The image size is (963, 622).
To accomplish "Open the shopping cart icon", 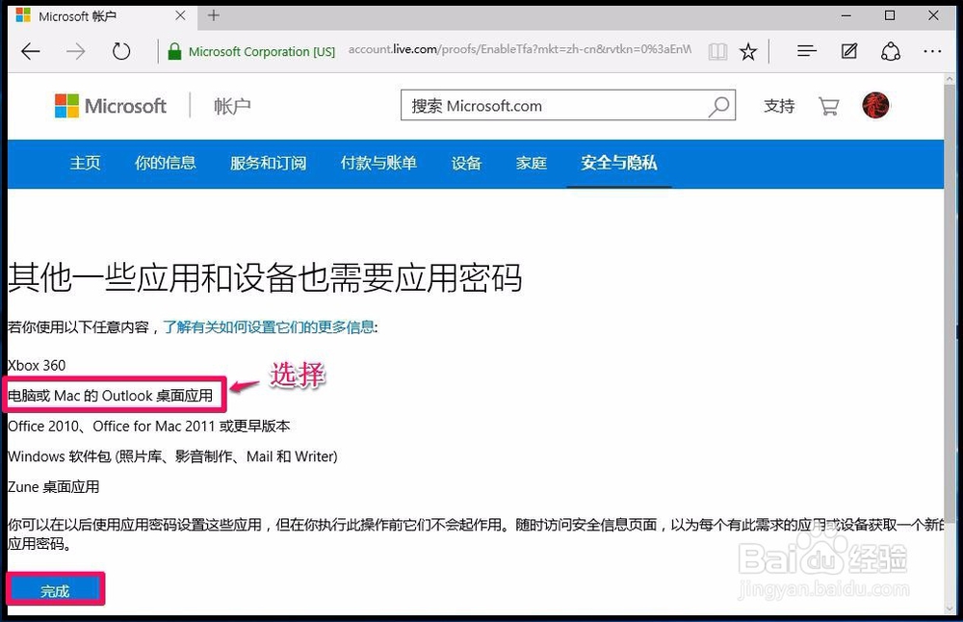I will coord(828,106).
